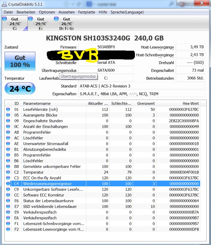211x245 pixels.
Task: Click status dot of SSD verbleibende Lebensdauer row
Action: [x=8, y=206]
